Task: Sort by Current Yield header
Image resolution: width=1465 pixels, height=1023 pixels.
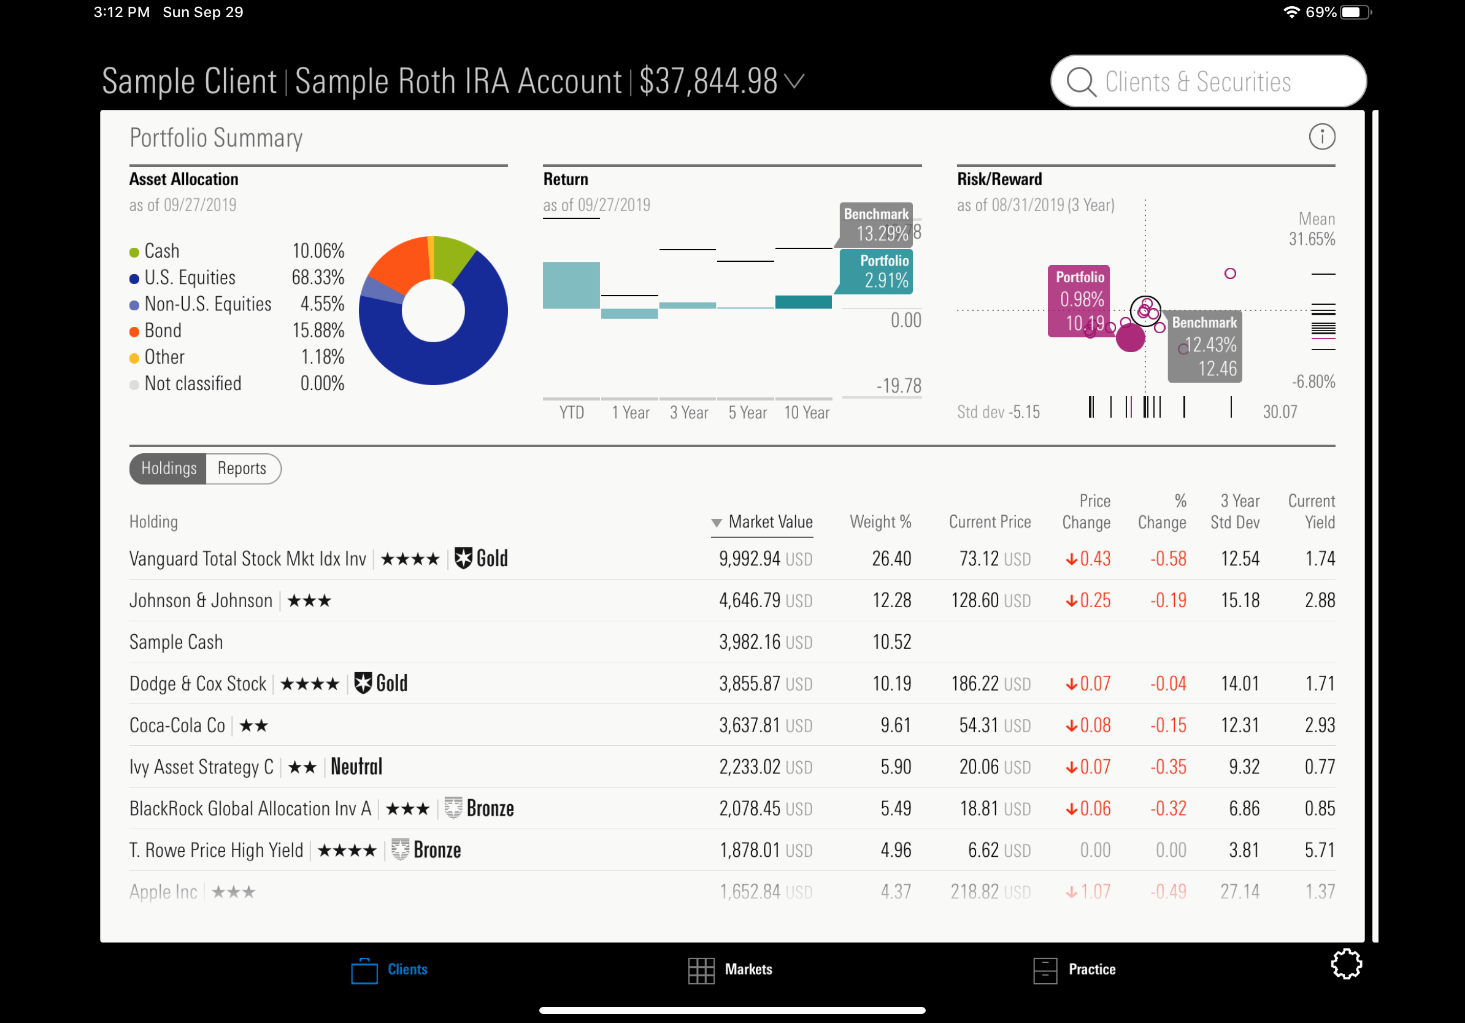Action: (x=1311, y=512)
